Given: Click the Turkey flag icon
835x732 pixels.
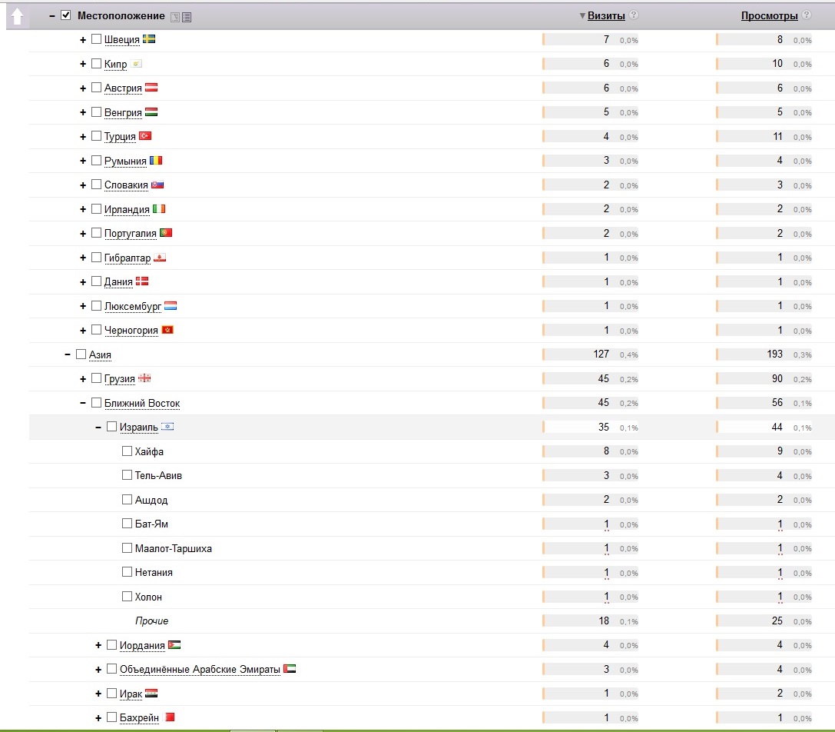Looking at the screenshot, I should point(145,136).
